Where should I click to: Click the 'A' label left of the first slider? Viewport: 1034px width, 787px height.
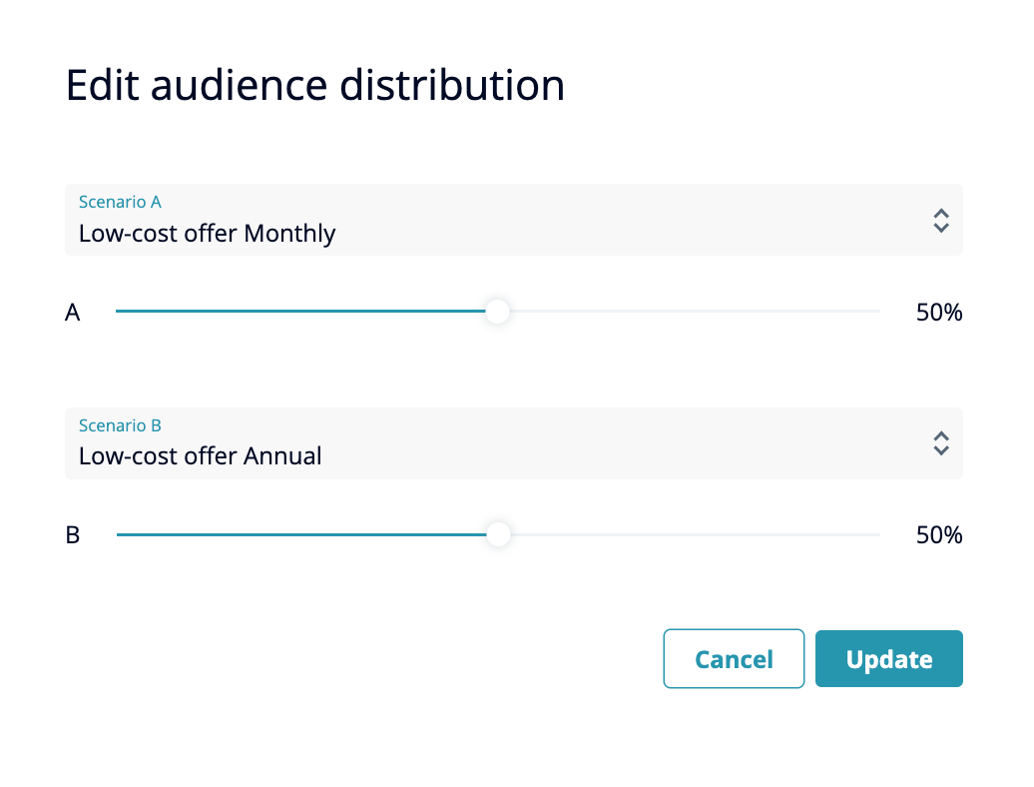click(73, 313)
